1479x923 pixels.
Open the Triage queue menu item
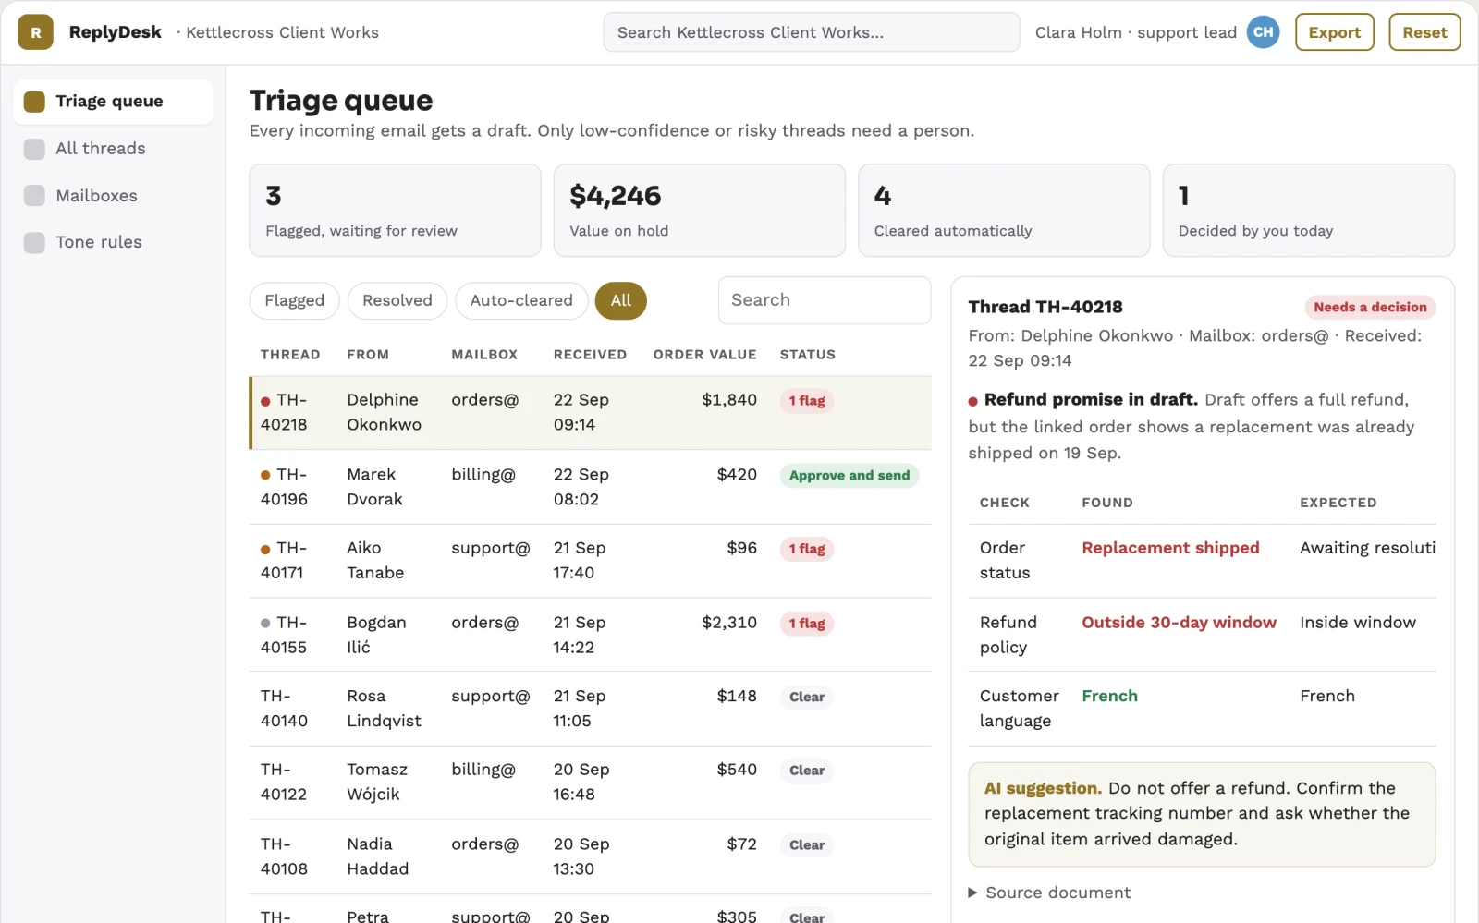113,102
